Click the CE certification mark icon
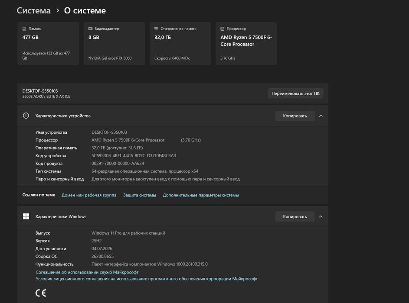Screen dimensions: 409x303 click(41, 293)
